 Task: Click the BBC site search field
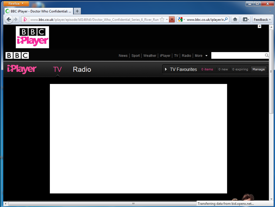(238, 56)
